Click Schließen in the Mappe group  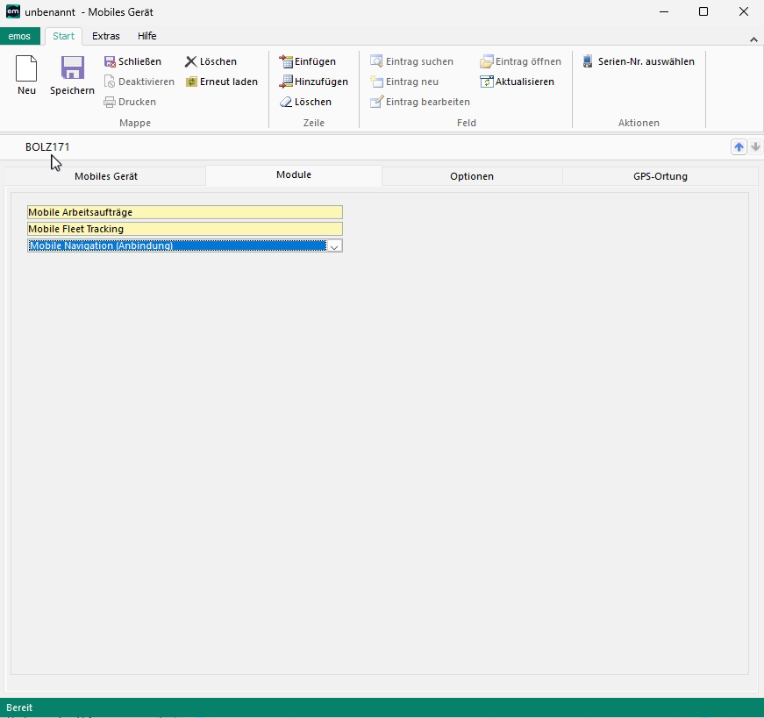tap(132, 61)
